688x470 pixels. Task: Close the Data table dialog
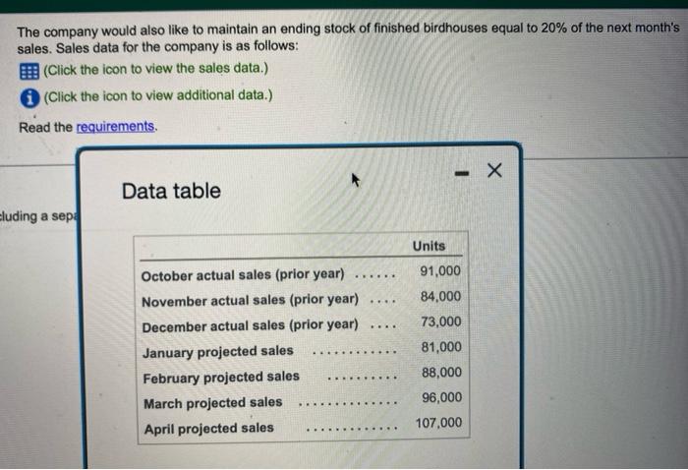click(x=494, y=170)
